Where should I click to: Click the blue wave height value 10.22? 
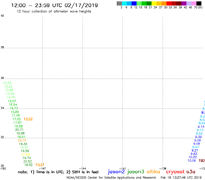(x=193, y=157)
